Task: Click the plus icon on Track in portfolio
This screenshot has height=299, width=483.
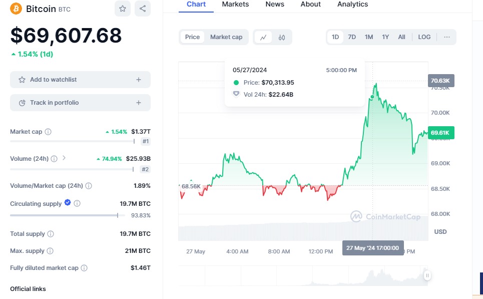Action: [139, 103]
